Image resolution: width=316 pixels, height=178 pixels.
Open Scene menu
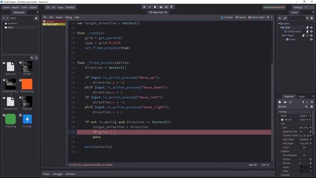(x=6, y=7)
